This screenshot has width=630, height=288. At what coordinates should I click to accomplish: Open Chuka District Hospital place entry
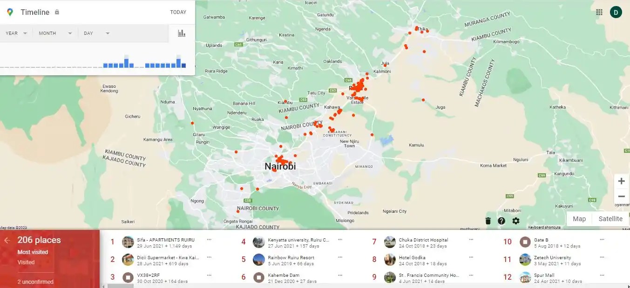(423, 242)
